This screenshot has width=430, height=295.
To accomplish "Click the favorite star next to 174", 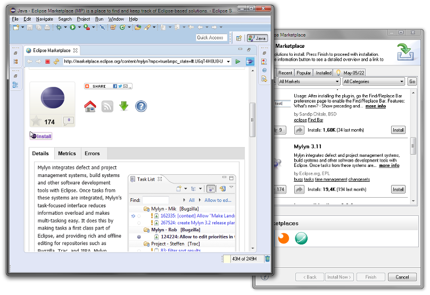I will click(36, 121).
